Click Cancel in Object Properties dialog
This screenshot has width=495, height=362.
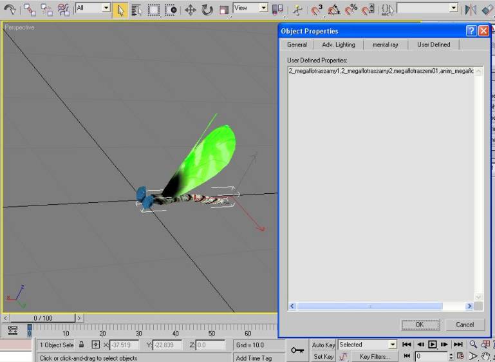(464, 325)
